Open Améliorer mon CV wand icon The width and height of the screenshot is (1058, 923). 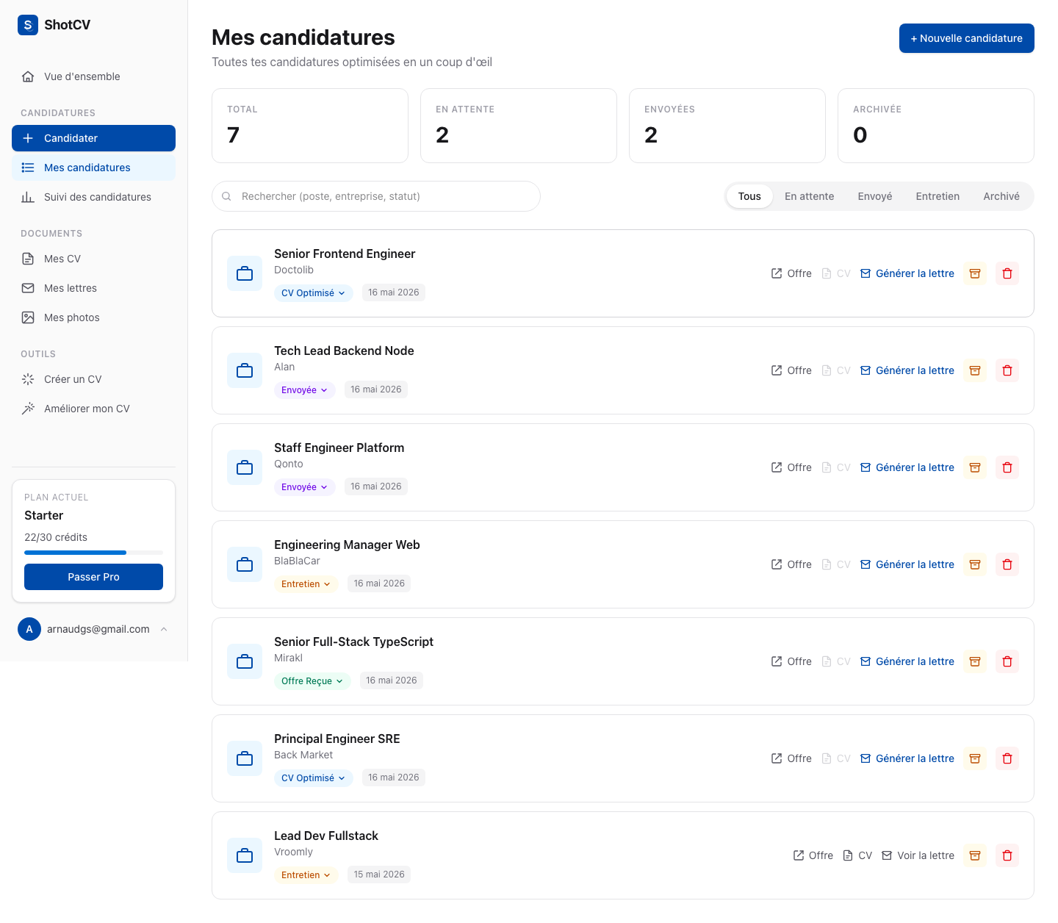[x=28, y=409]
